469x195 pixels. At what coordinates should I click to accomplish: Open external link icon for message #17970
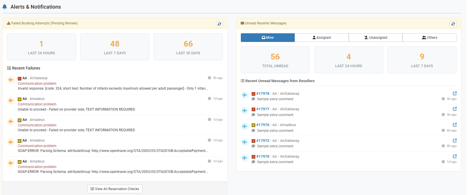pyautogui.click(x=455, y=156)
